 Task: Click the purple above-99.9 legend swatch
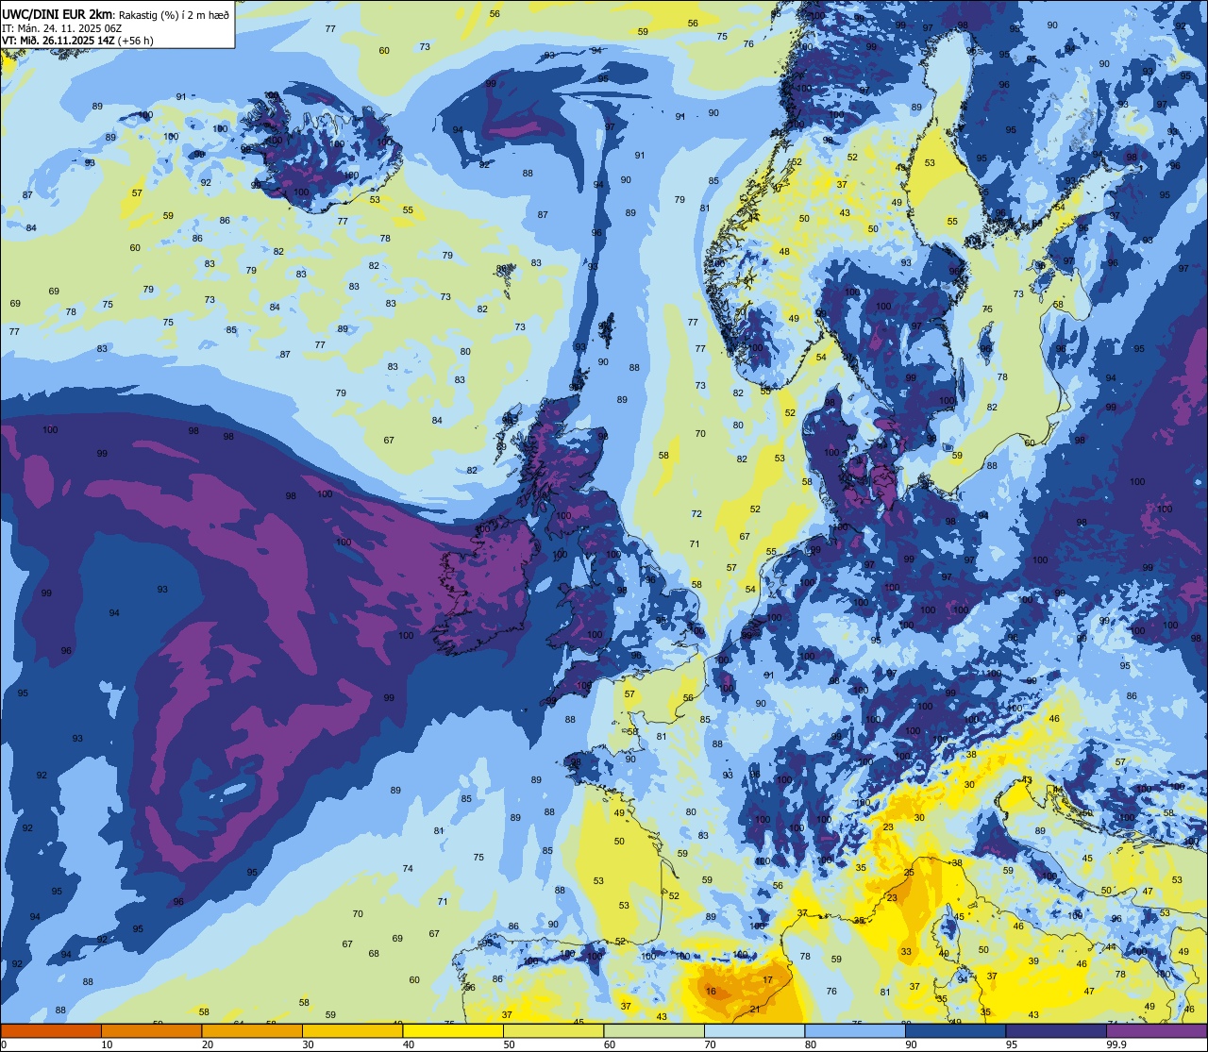(1156, 1030)
